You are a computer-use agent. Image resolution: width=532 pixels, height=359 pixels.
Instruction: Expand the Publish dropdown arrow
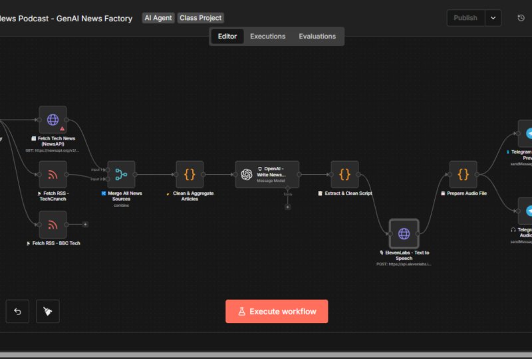click(x=493, y=18)
